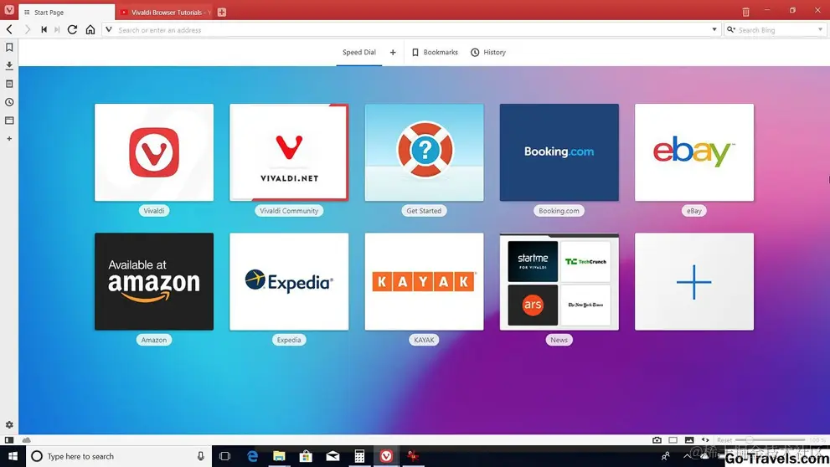The height and width of the screenshot is (467, 830).
Task: Open the Windows Start menu
Action: click(13, 456)
